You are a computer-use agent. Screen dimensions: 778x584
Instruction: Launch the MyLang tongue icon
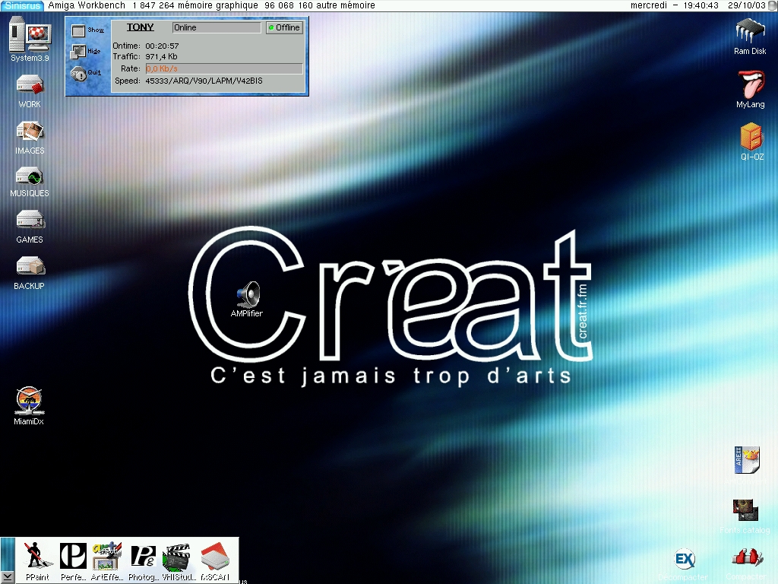click(x=750, y=84)
